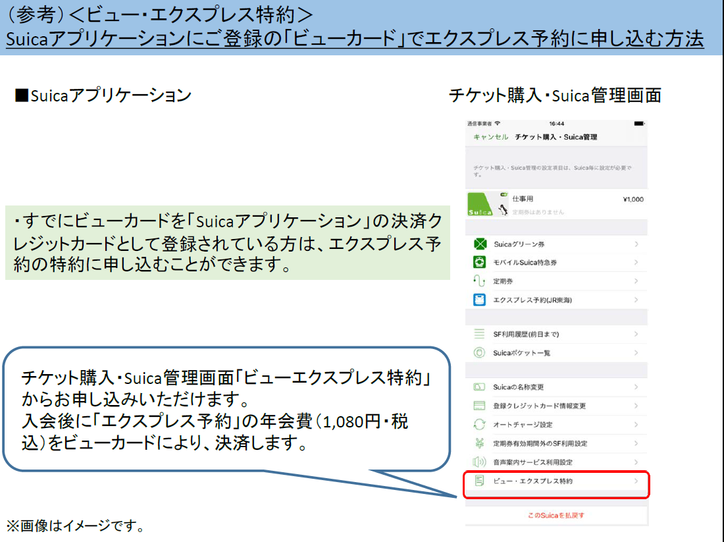Image resolution: width=724 pixels, height=542 pixels.
Task: Tap the 定期券有効期間外のSF利用設定 yen icon
Action: (479, 443)
